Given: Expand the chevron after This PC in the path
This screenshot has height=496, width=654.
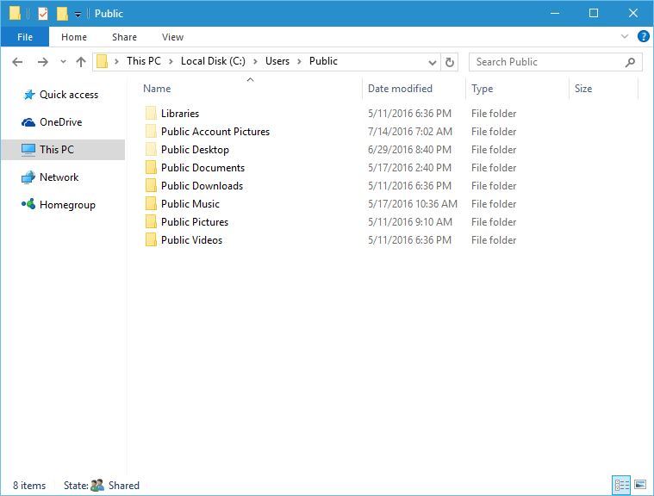Looking at the screenshot, I should 171,62.
